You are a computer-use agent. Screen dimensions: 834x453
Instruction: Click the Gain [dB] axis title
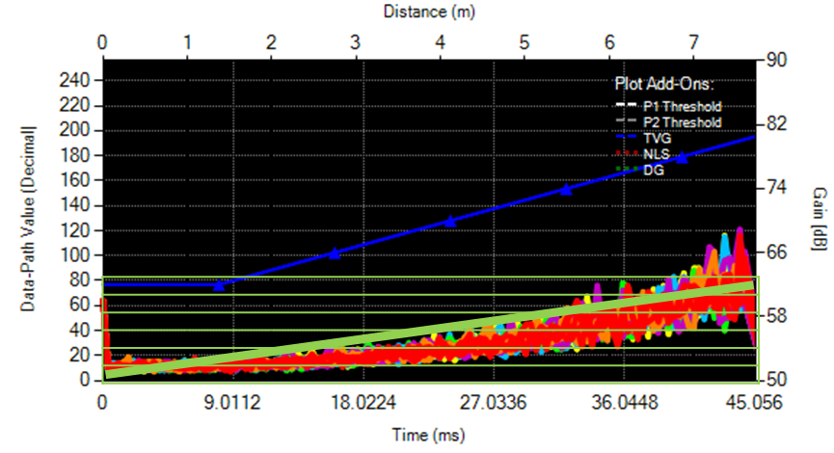click(820, 219)
